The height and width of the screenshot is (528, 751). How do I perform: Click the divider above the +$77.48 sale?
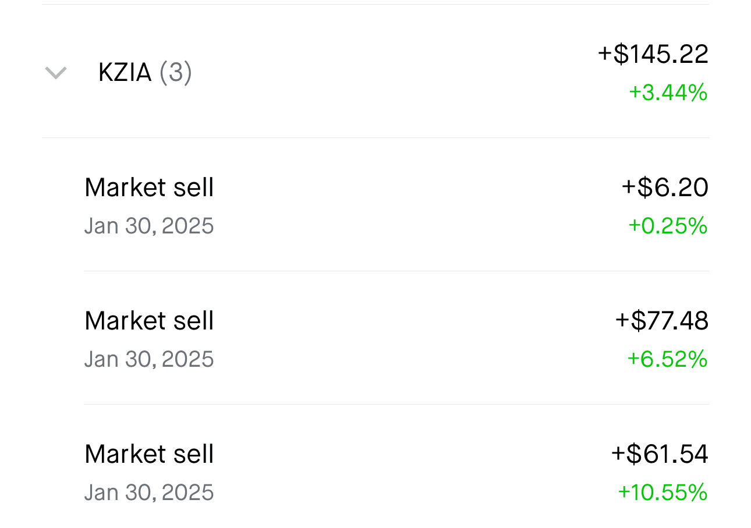tap(396, 271)
